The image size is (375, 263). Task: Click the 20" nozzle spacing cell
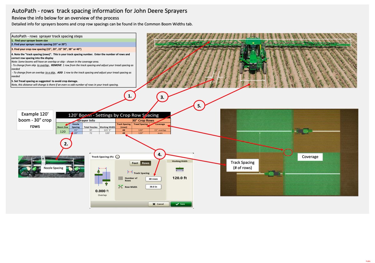(75, 133)
